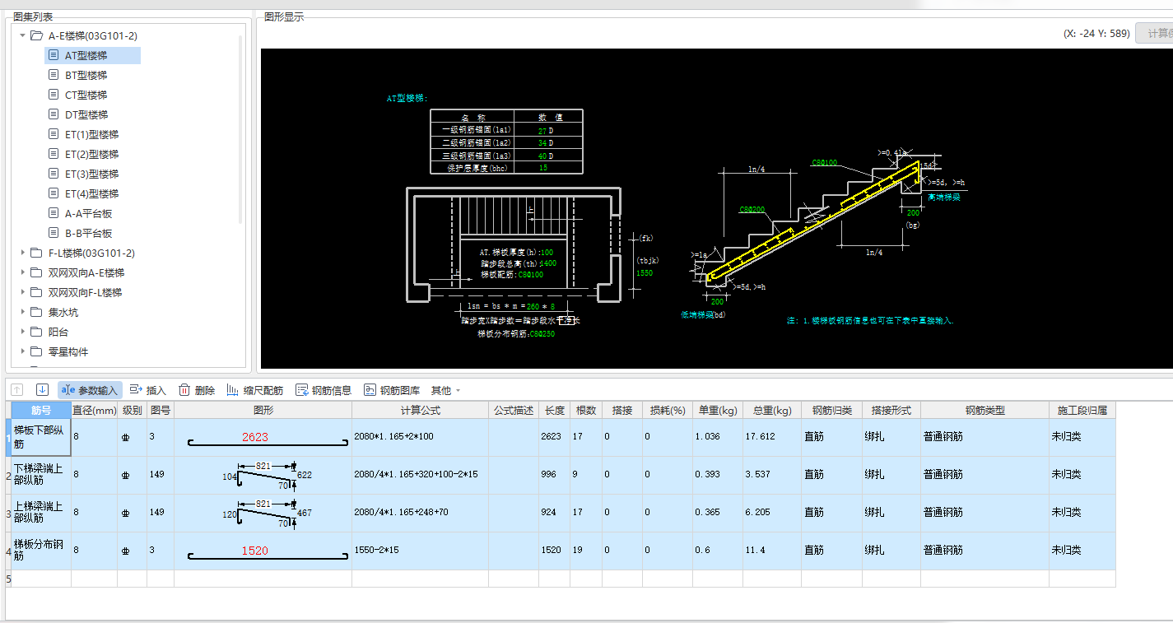This screenshot has height=623, width=1173.
Task: Click the ET(1)型楼梯 document icon
Action: (54, 134)
